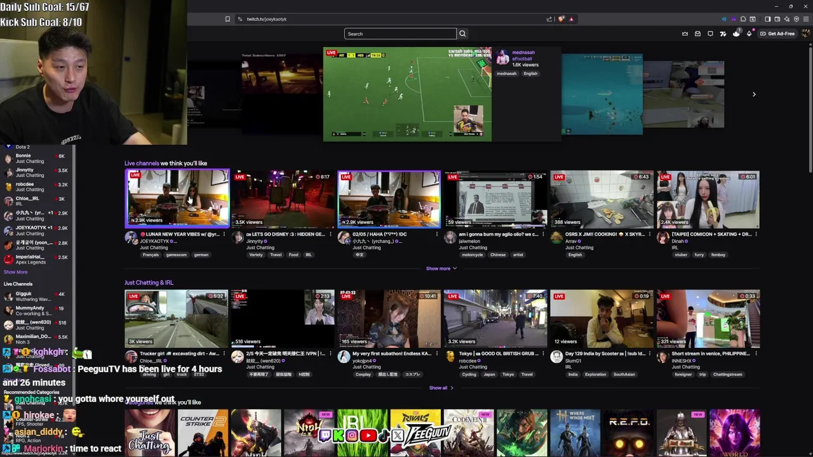Open robcdee Tokyo stream thumbnail
The image size is (813, 457).
coord(495,318)
